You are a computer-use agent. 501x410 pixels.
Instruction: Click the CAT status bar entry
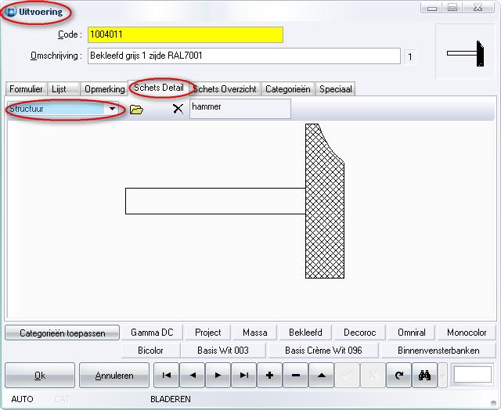[62, 399]
